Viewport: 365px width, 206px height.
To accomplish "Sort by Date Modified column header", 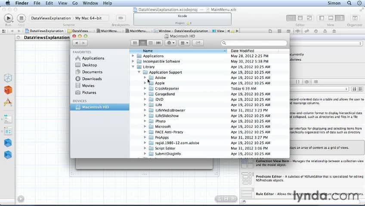I will [253, 51].
